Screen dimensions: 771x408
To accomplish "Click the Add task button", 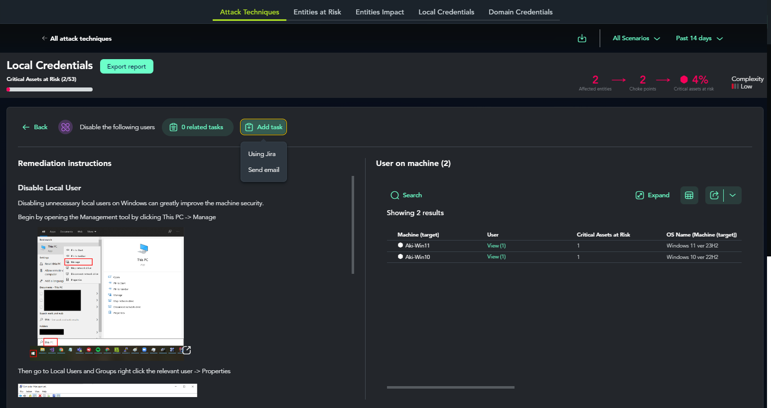I will click(263, 127).
